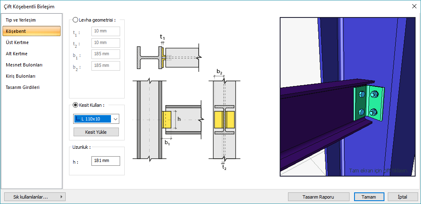
Task: Click the Kesit Yükle button
Action: pyautogui.click(x=96, y=132)
